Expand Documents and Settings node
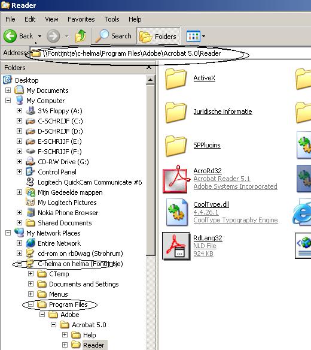 31,283
